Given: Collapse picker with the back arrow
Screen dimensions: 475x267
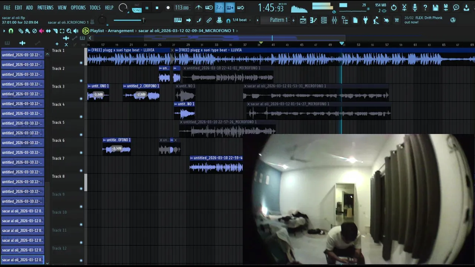Looking at the screenshot, I should pyautogui.click(x=90, y=38).
